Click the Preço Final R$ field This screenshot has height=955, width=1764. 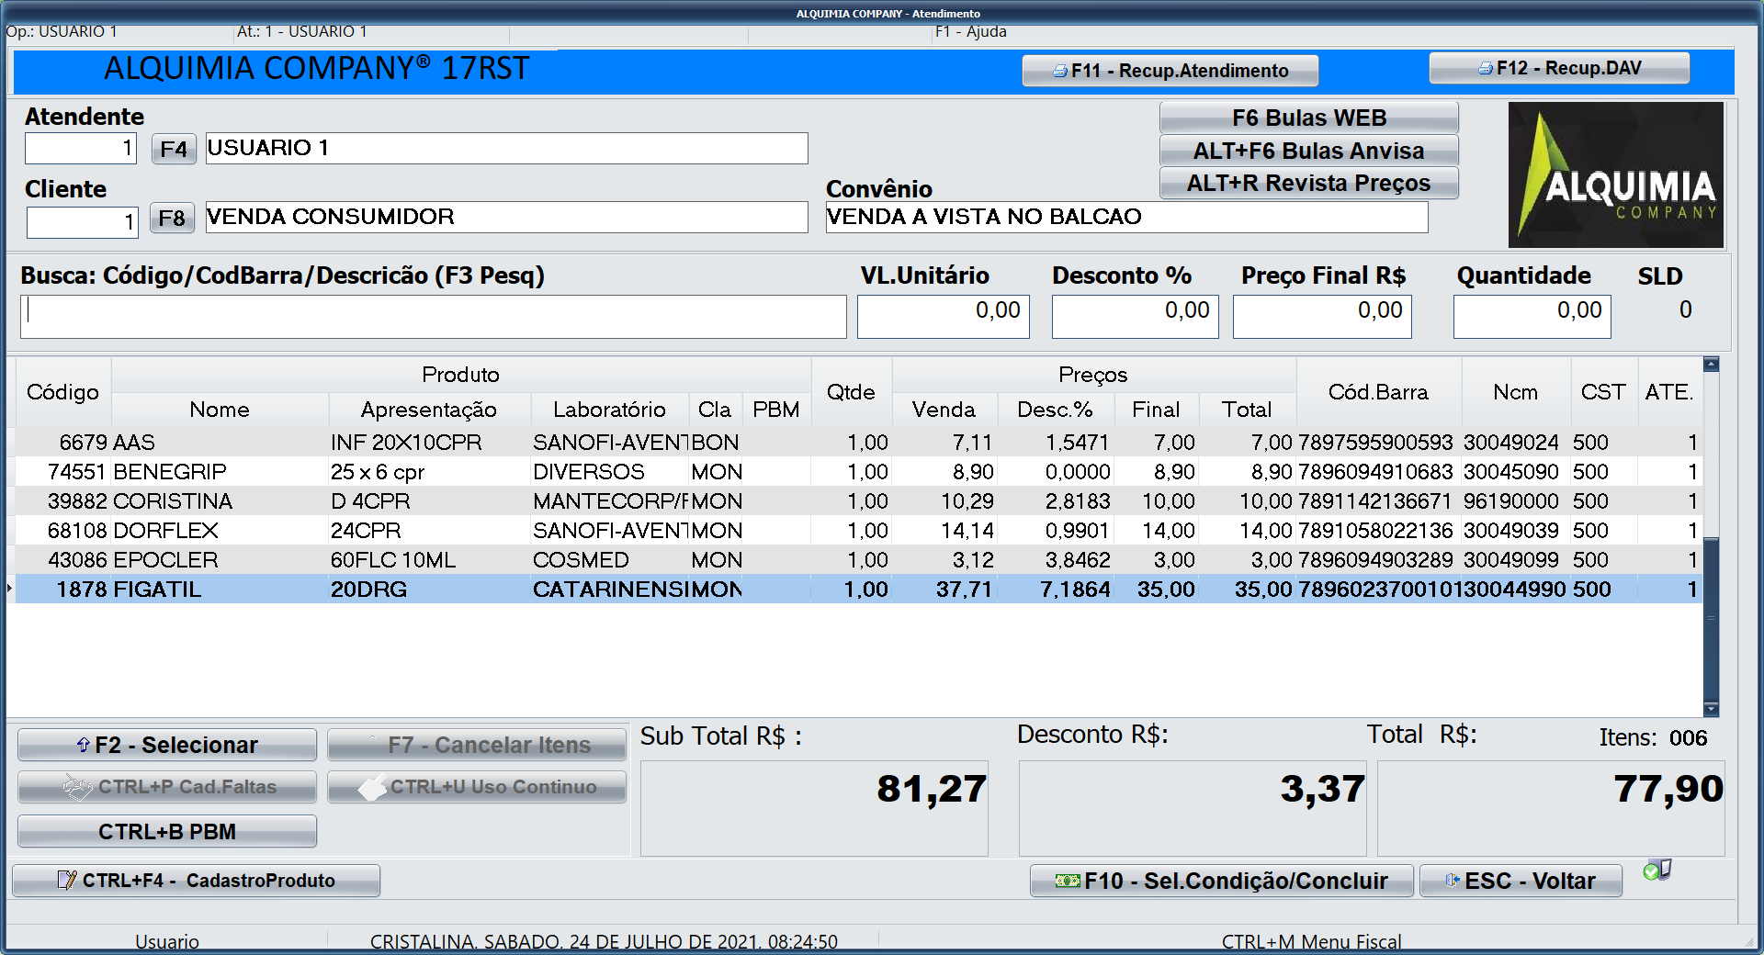point(1323,316)
